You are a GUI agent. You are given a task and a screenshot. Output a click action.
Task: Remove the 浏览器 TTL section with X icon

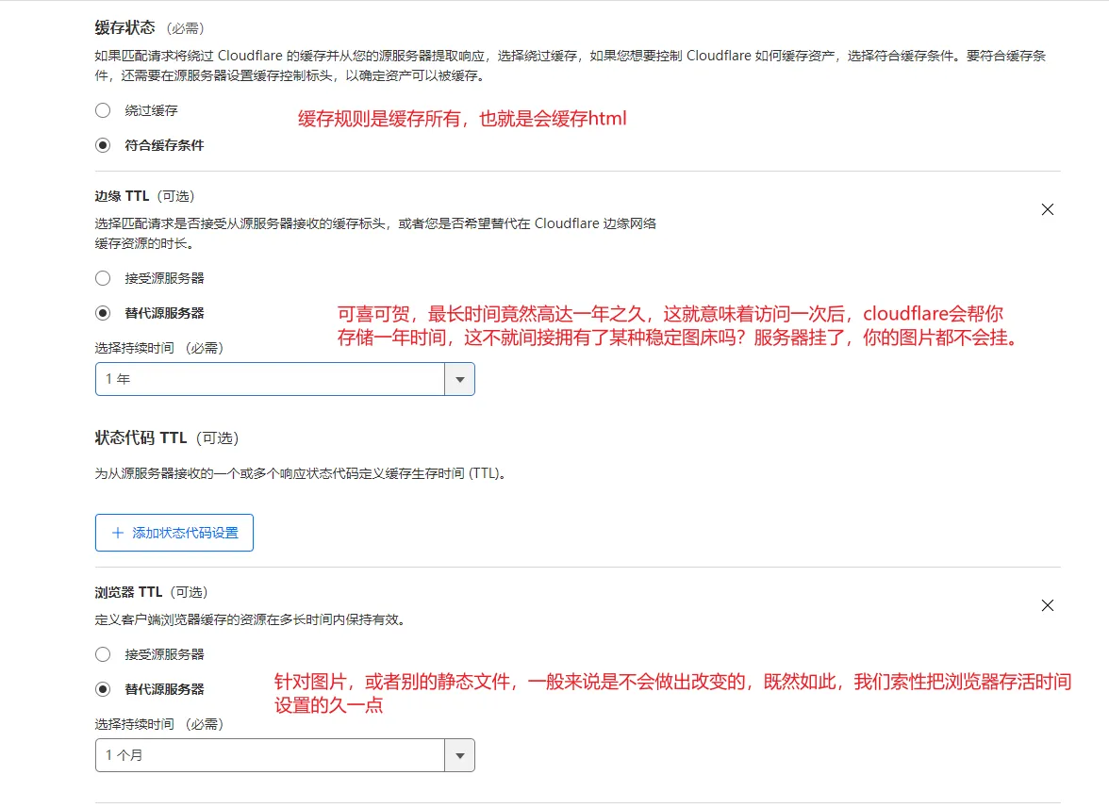[1048, 605]
